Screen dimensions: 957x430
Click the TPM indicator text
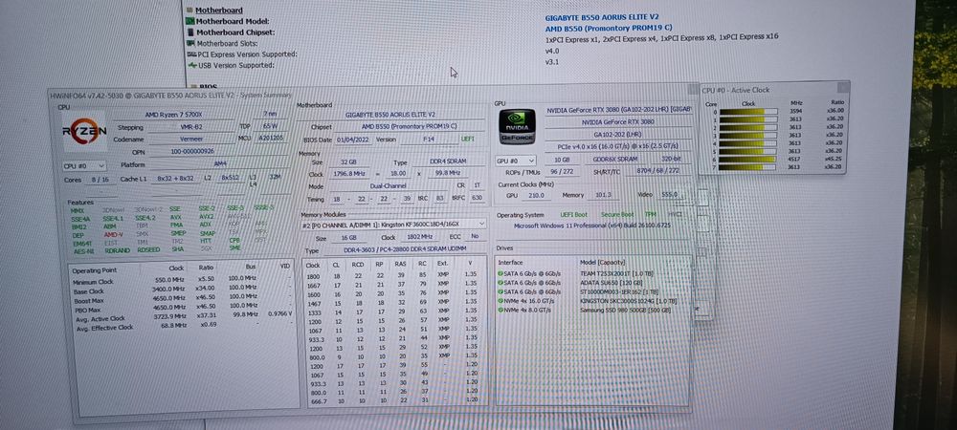[651, 214]
